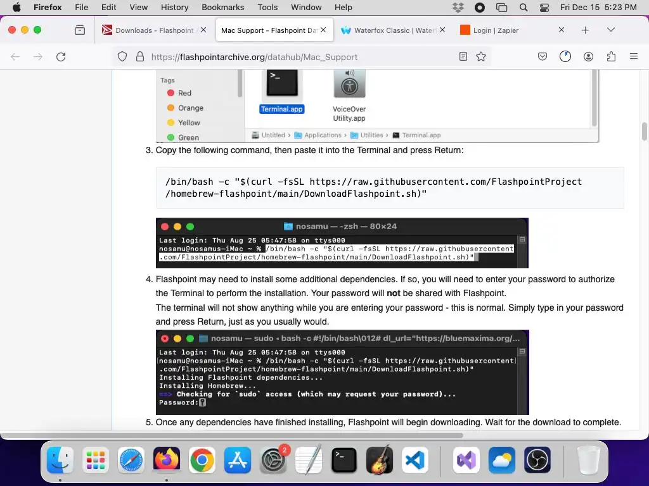Viewport: 649px width, 486px height.
Task: Open App Store from the Dock
Action: (238, 460)
